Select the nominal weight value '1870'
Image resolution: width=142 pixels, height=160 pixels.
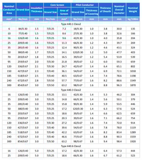(133, 85)
